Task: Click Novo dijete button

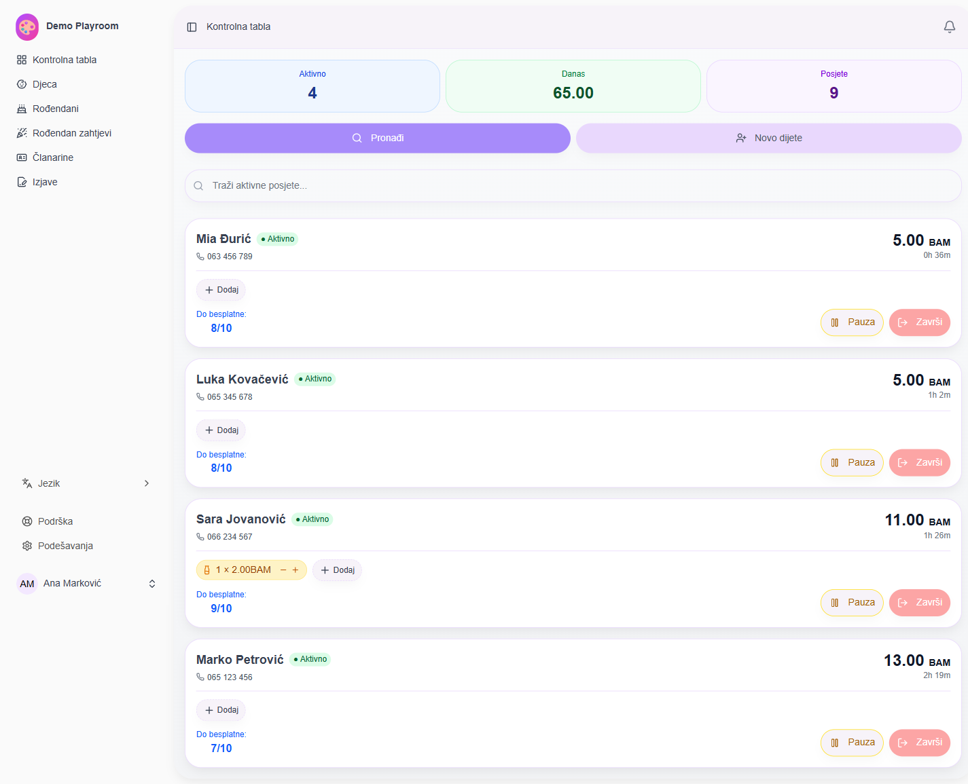Action: point(769,138)
